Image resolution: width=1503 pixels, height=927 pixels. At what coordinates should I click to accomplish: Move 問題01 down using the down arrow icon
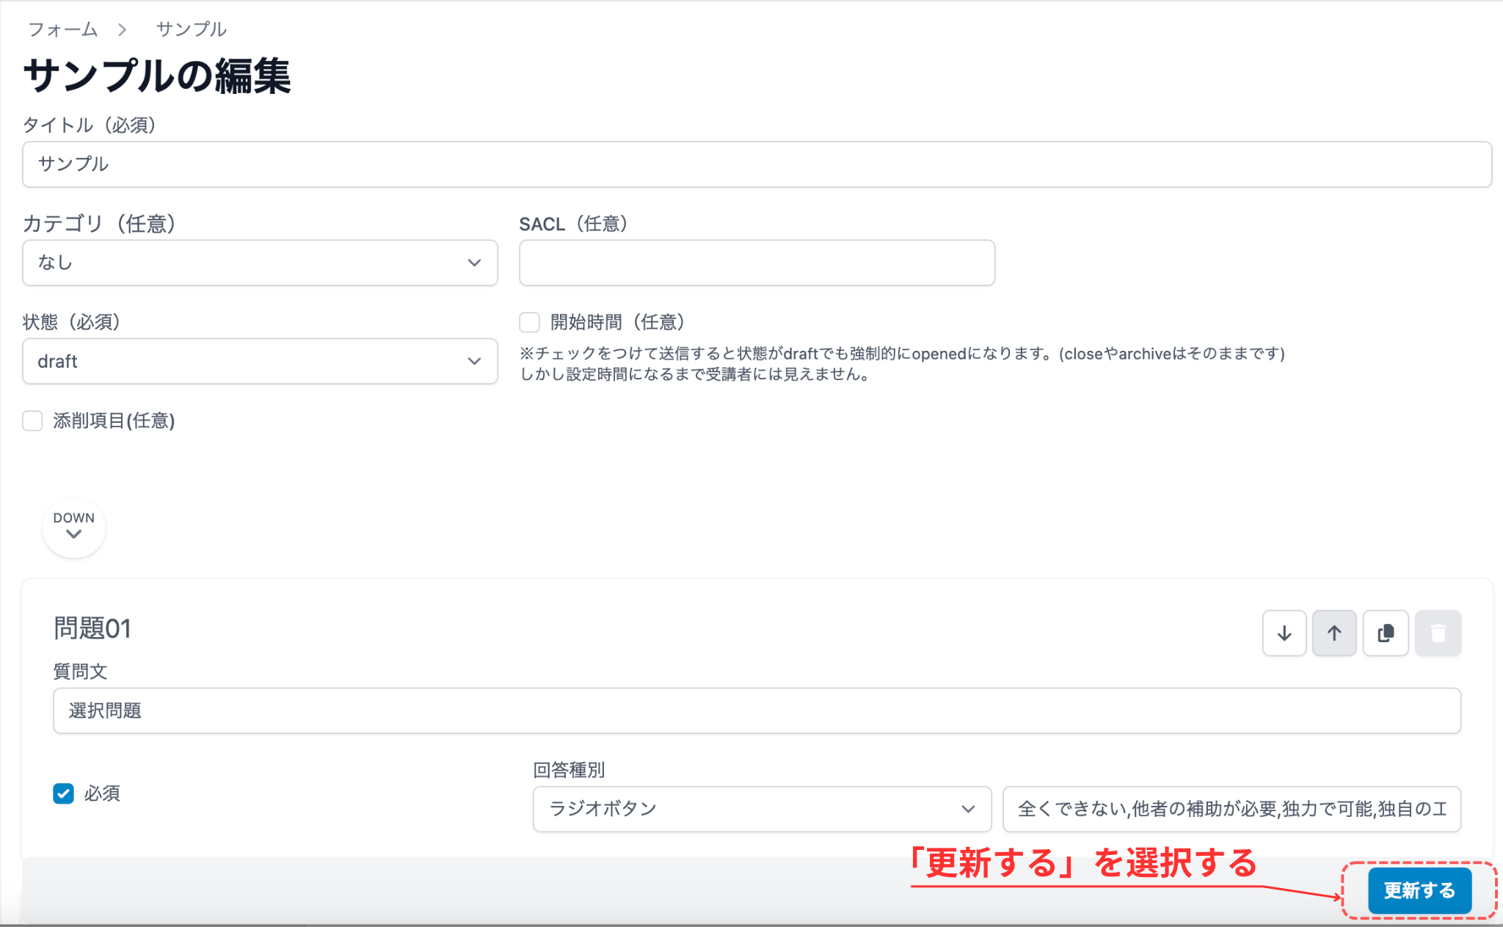pyautogui.click(x=1284, y=633)
